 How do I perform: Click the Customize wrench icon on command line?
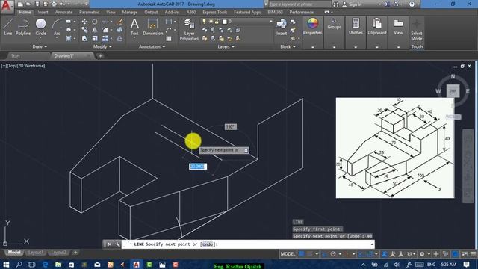point(117,244)
